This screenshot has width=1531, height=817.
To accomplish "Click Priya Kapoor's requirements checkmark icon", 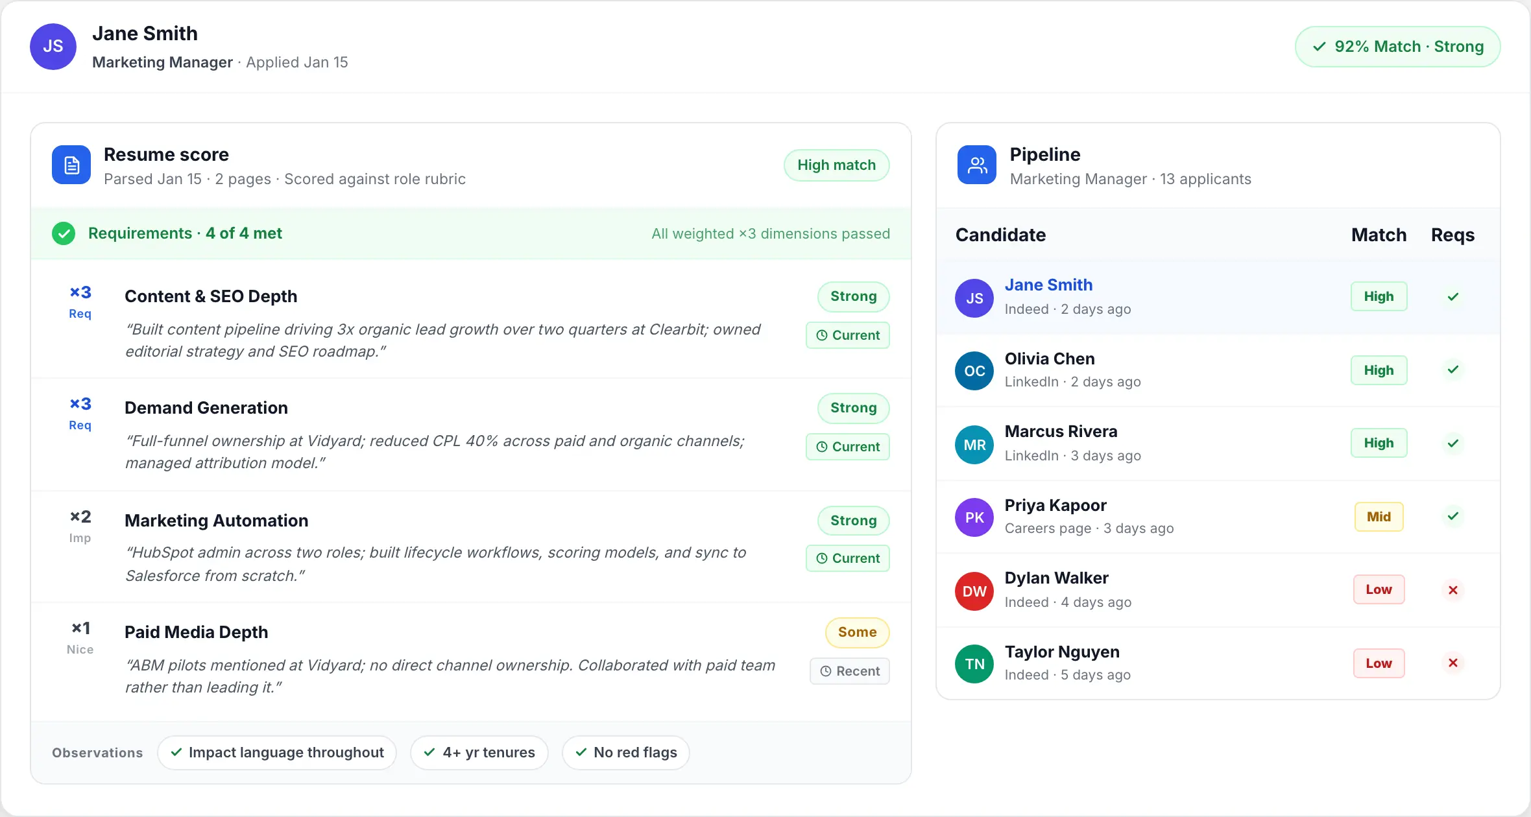I will click(1453, 516).
